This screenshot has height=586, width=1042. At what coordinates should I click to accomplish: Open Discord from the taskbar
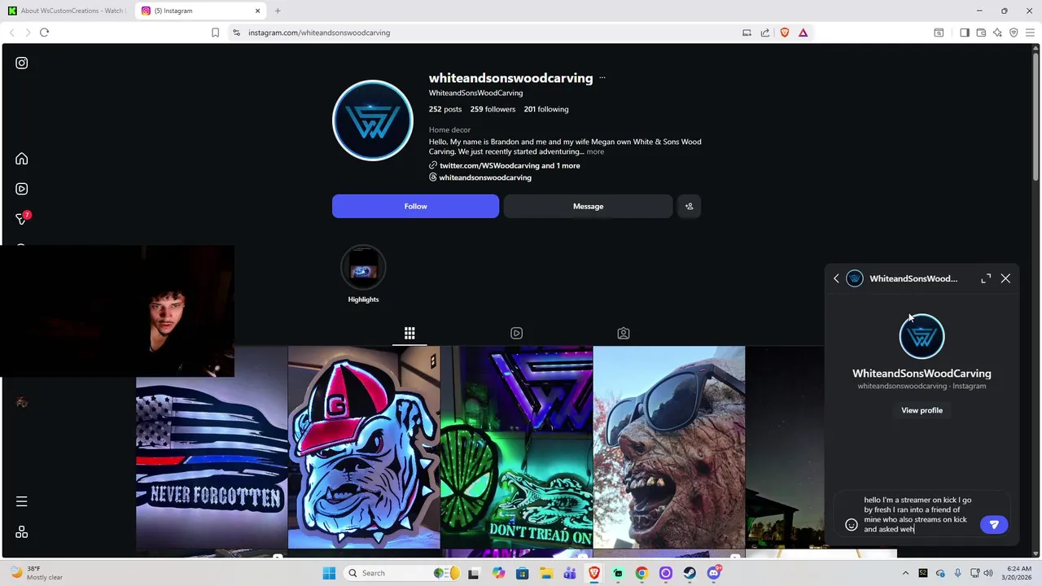[x=714, y=573]
